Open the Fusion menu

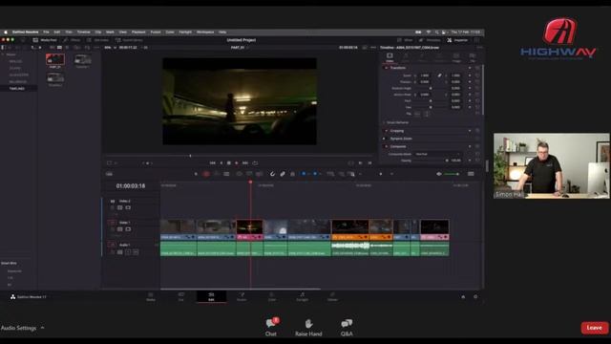point(156,32)
